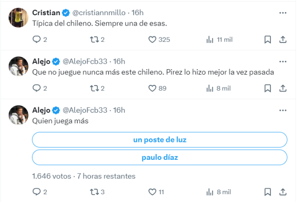The height and width of the screenshot is (202, 298).
Task: Share Alejo's Pirez tweet
Action: [x=283, y=88]
